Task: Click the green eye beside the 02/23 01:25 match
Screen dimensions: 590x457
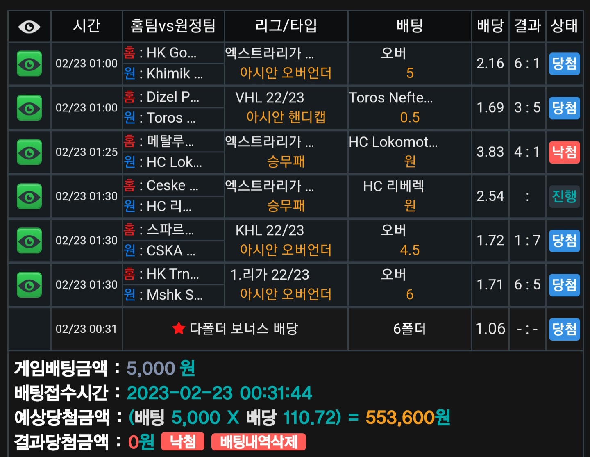Action: (x=29, y=152)
